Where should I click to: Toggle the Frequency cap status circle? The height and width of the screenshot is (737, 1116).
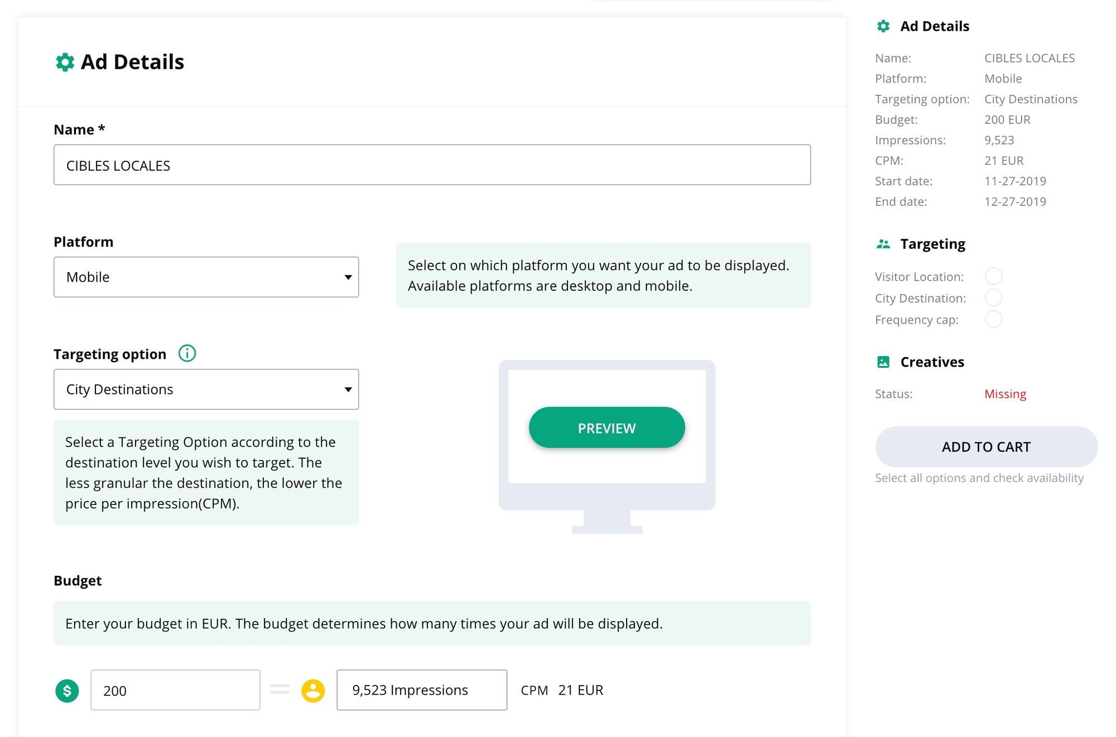pyautogui.click(x=993, y=319)
